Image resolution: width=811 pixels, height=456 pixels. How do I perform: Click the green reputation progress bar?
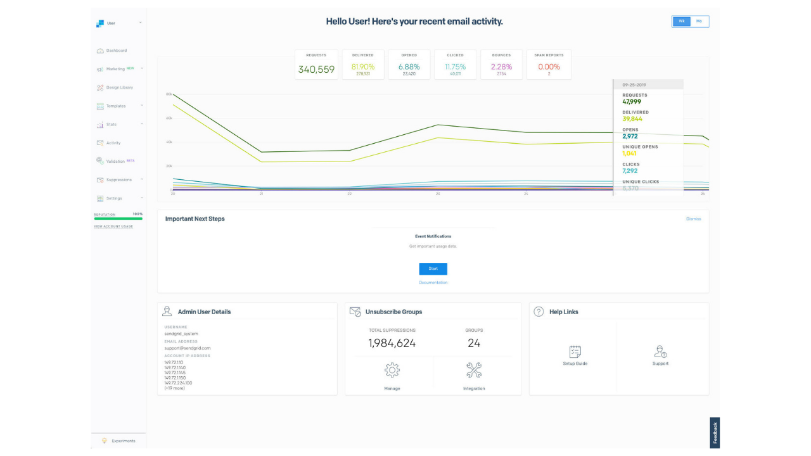pos(118,218)
